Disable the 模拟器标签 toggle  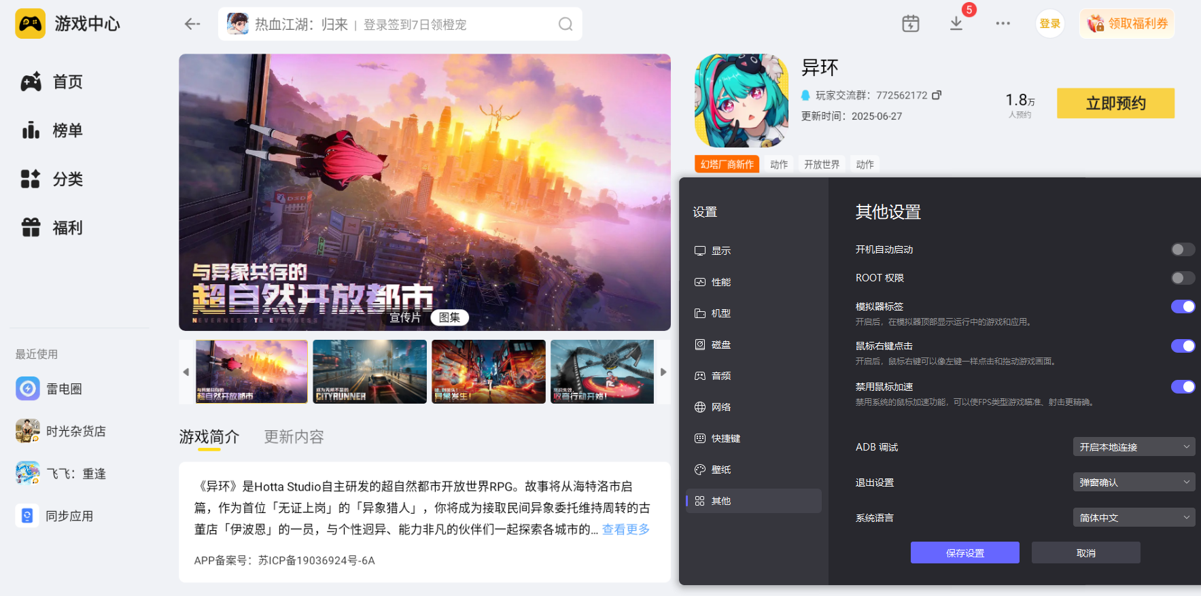[1183, 306]
